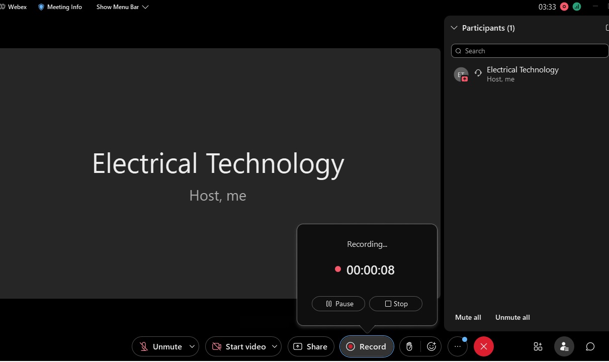The width and height of the screenshot is (609, 362).
Task: Collapse the Participants panel chevron
Action: coord(454,28)
